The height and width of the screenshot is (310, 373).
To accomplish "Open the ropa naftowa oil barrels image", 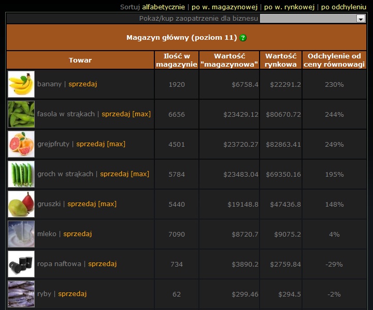I will (x=21, y=264).
